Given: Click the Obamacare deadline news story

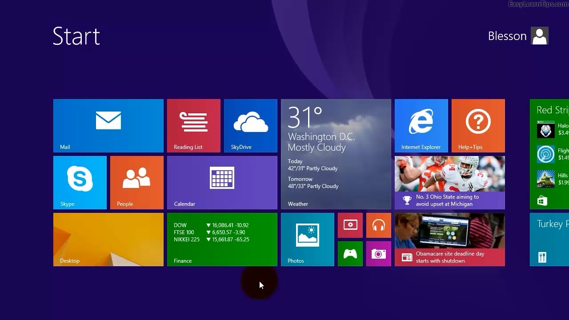Looking at the screenshot, I should point(449,239).
